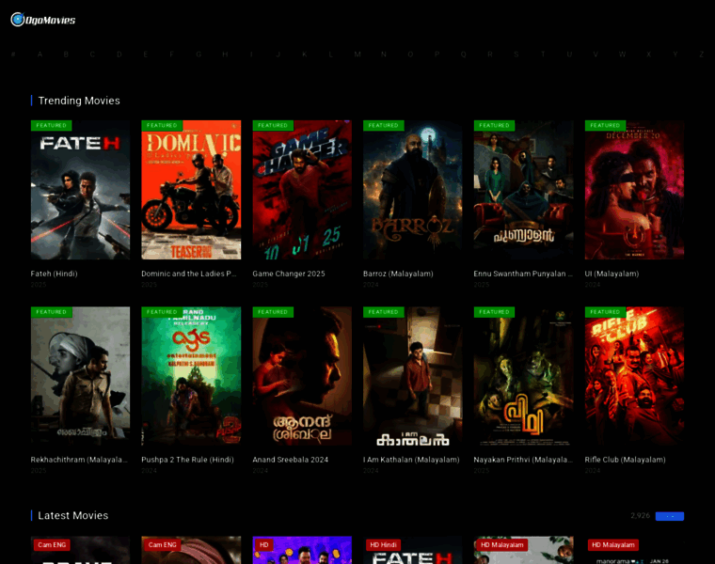The height and width of the screenshot is (564, 715).
Task: Select letter A in the alphabet index
Action: click(40, 55)
